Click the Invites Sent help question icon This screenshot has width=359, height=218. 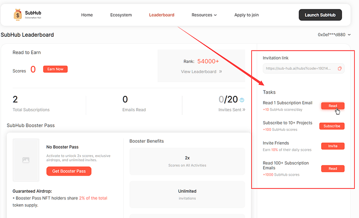[242, 100]
